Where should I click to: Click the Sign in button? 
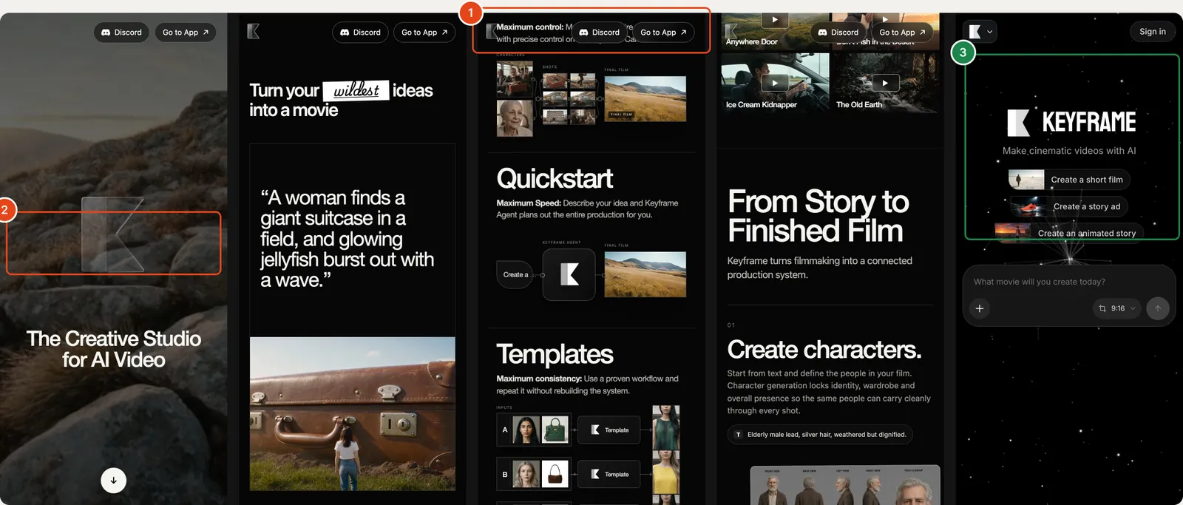click(x=1152, y=32)
